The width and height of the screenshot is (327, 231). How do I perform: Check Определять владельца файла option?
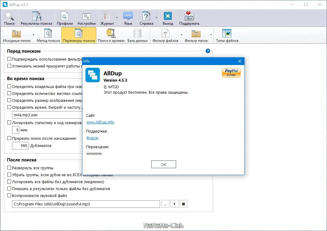click(9, 86)
